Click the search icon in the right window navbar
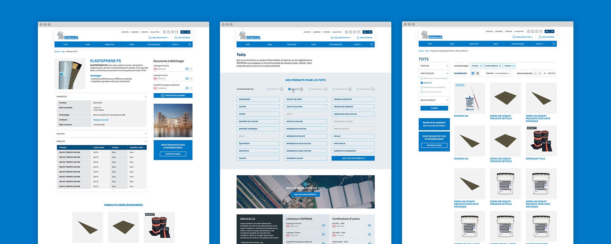Image resolution: width=611 pixels, height=244 pixels. point(554,44)
